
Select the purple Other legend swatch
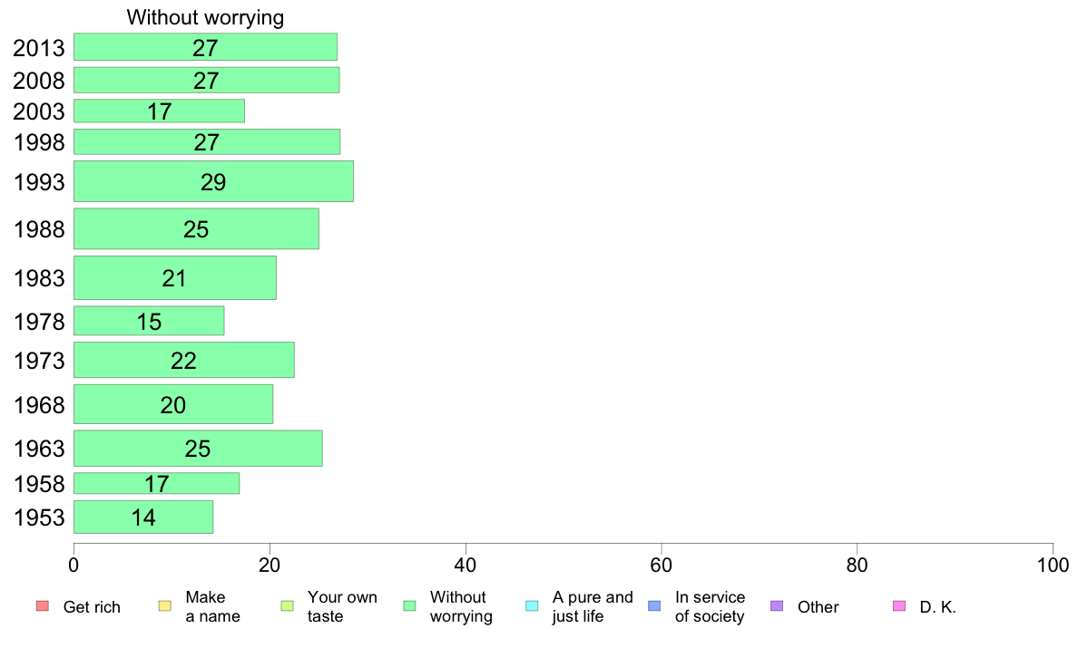(x=776, y=606)
